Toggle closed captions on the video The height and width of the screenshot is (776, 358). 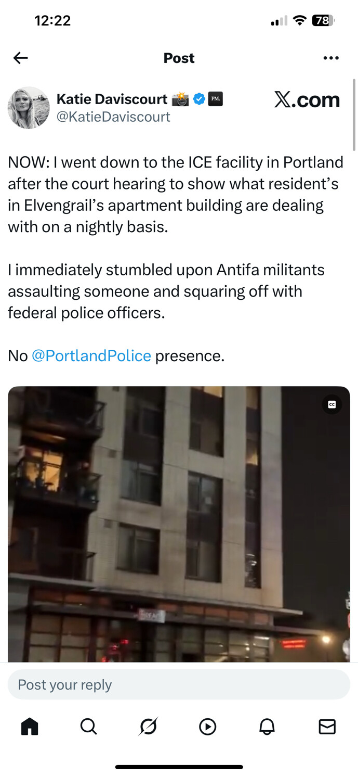coord(332,404)
